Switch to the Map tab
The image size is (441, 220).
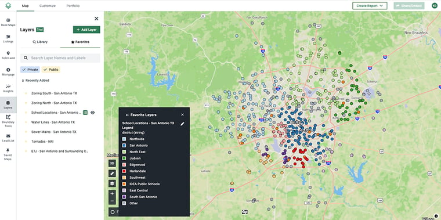26,6
